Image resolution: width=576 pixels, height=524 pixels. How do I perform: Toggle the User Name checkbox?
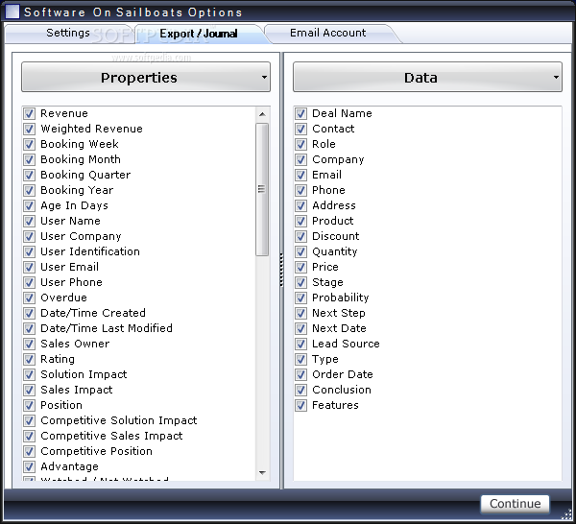point(30,221)
